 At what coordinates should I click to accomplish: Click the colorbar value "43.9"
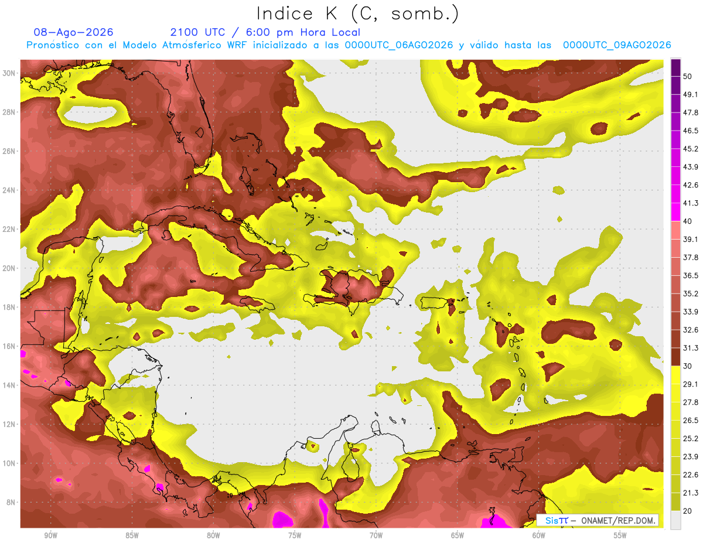(691, 167)
